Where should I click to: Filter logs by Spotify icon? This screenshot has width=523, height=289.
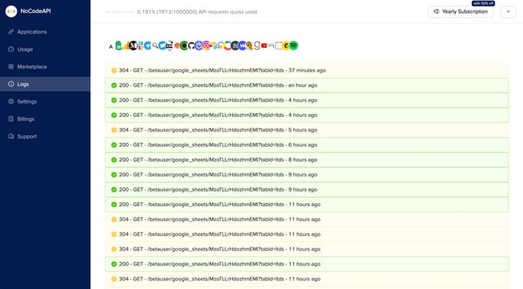(294, 46)
